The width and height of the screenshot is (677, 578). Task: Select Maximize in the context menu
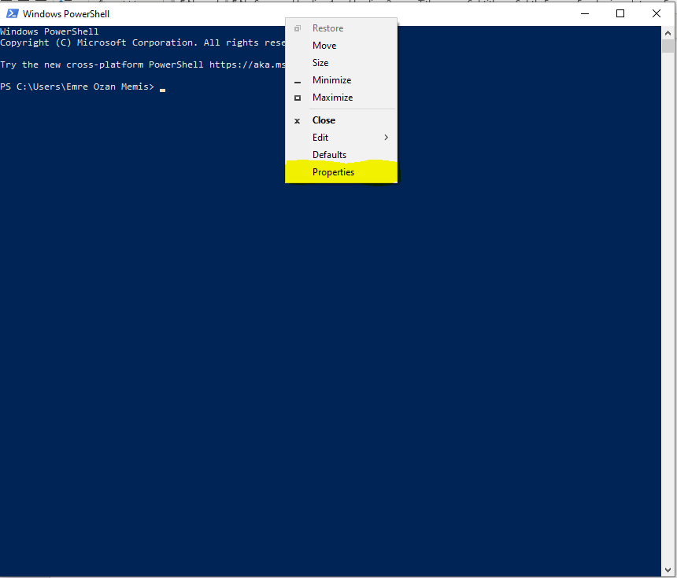point(341,98)
